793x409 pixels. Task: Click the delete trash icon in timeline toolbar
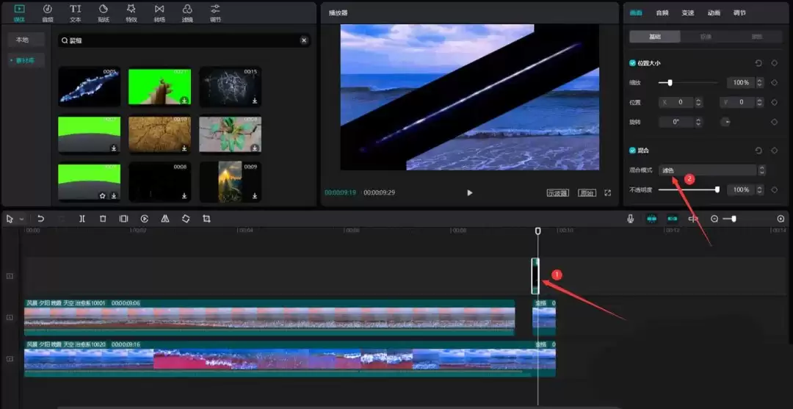tap(103, 219)
